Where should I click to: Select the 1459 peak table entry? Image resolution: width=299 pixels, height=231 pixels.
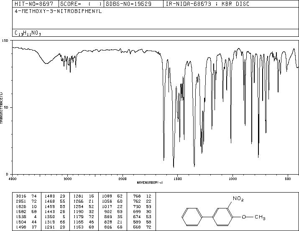[x=55, y=206]
